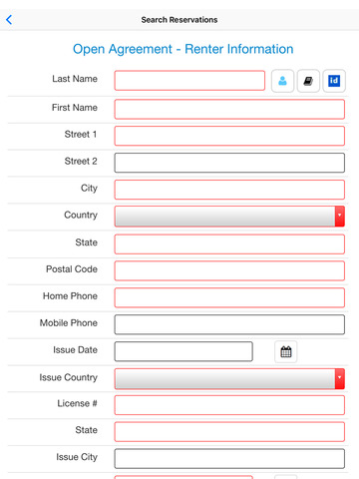Click the Mobile Phone field
This screenshot has width=359, height=479.
coord(229,324)
